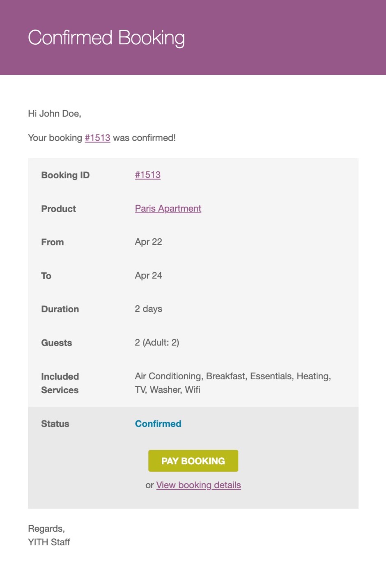The image size is (386, 577).
Task: Click the 2 (Adult: 2) guests value
Action: [x=157, y=342]
